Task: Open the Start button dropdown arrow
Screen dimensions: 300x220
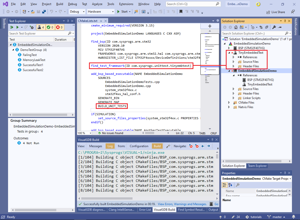Action: (x=130, y=12)
